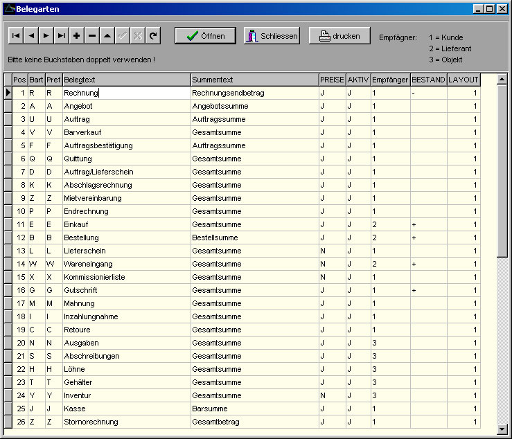Select the Stornorechnung cell

126,422
